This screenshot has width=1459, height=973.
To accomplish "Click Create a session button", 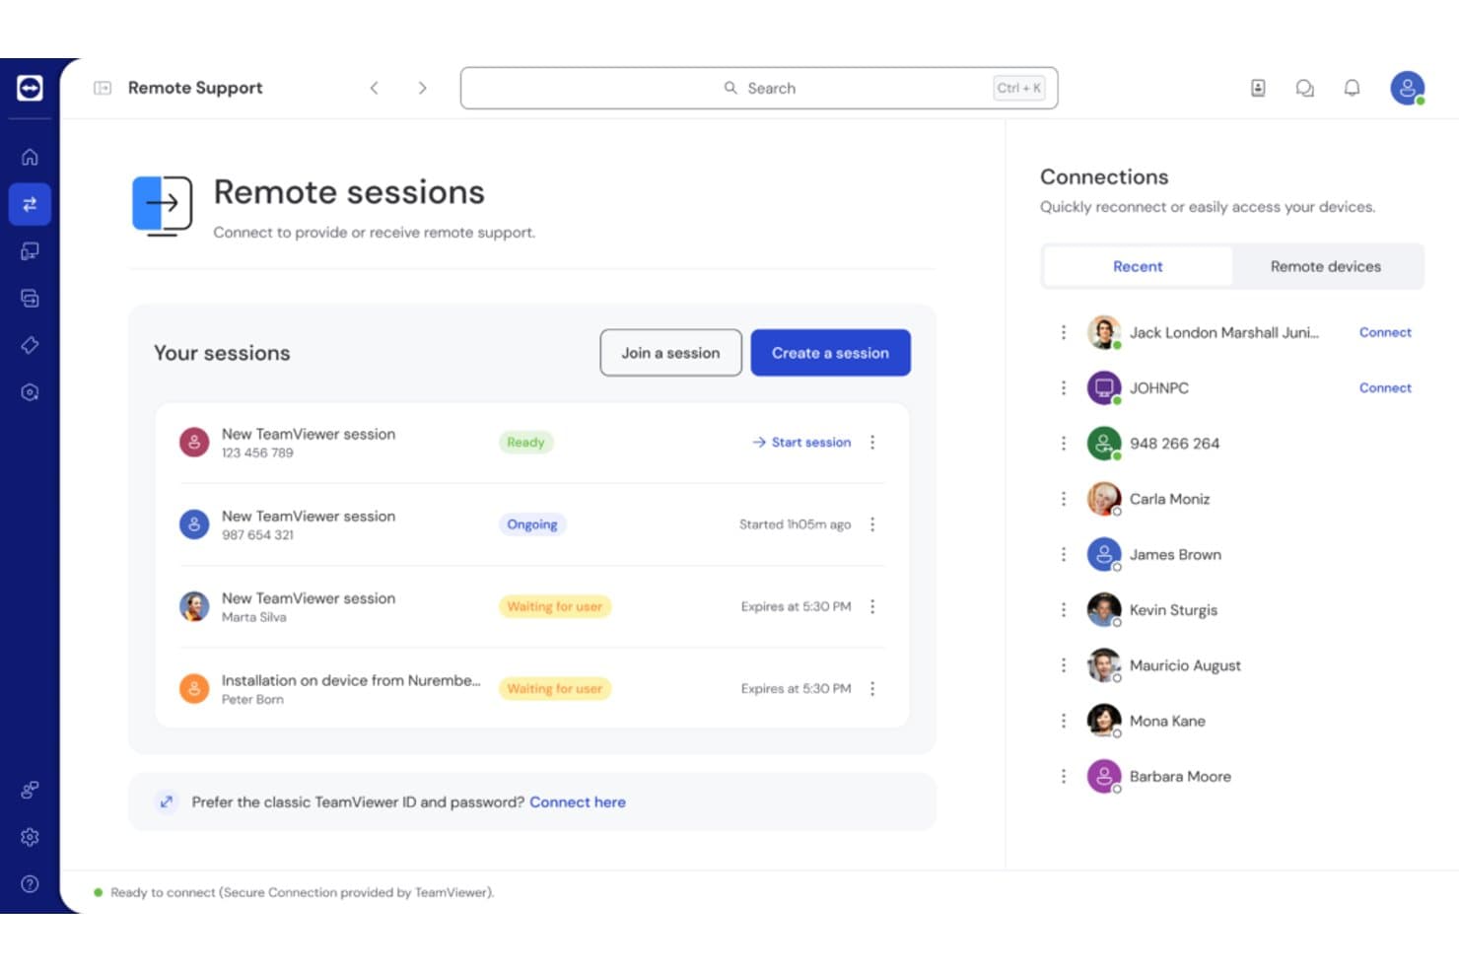I will click(830, 353).
